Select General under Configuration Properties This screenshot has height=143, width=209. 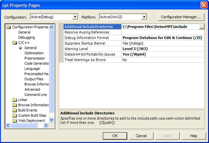[x=24, y=32]
